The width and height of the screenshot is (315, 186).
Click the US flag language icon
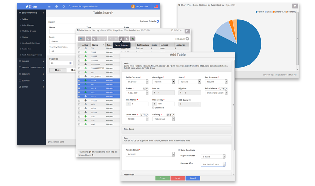click(x=156, y=7)
